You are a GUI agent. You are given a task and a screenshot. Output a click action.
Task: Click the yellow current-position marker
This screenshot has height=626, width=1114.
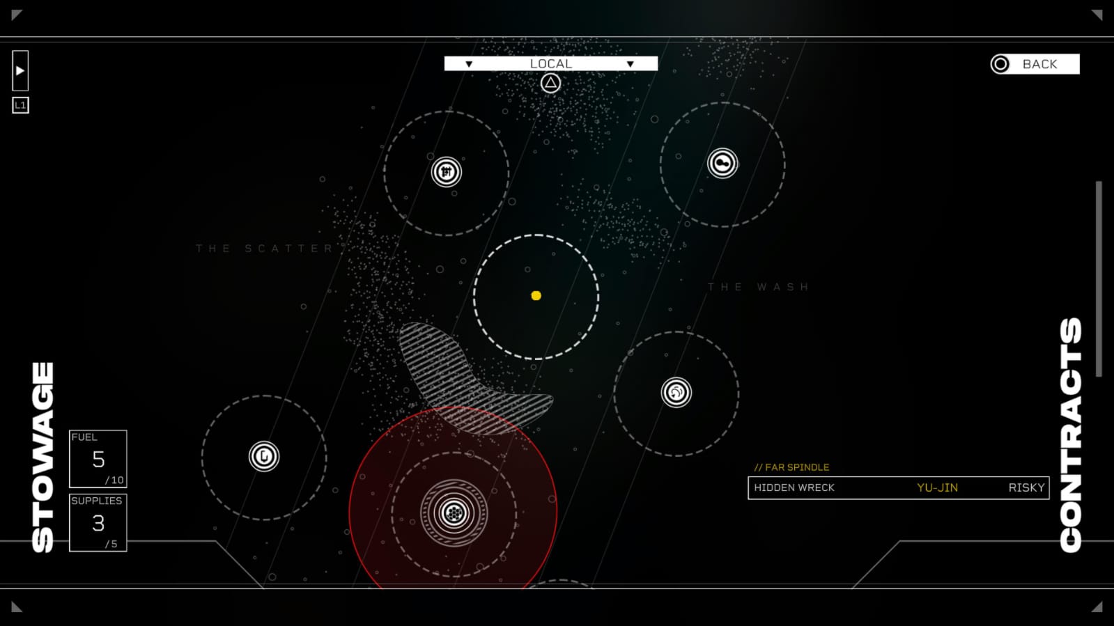click(536, 296)
